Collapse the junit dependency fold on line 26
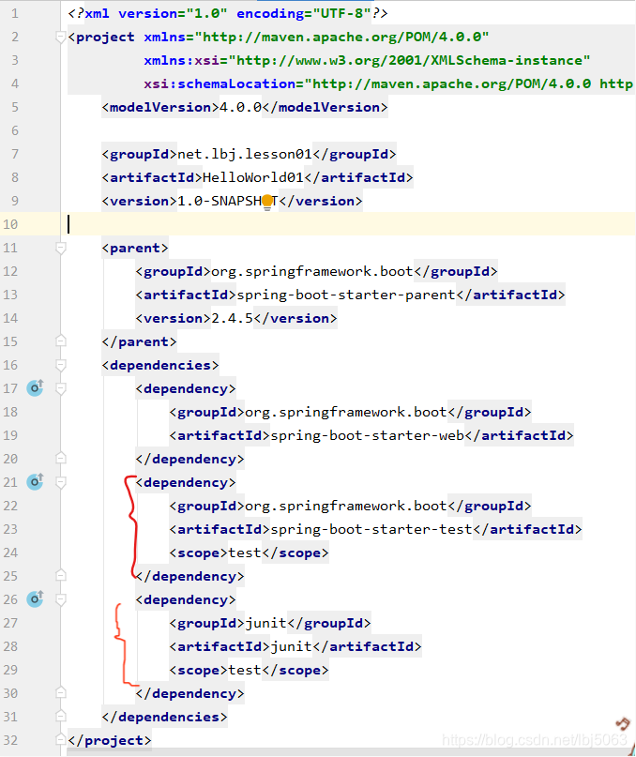This screenshot has width=636, height=757. (60, 599)
